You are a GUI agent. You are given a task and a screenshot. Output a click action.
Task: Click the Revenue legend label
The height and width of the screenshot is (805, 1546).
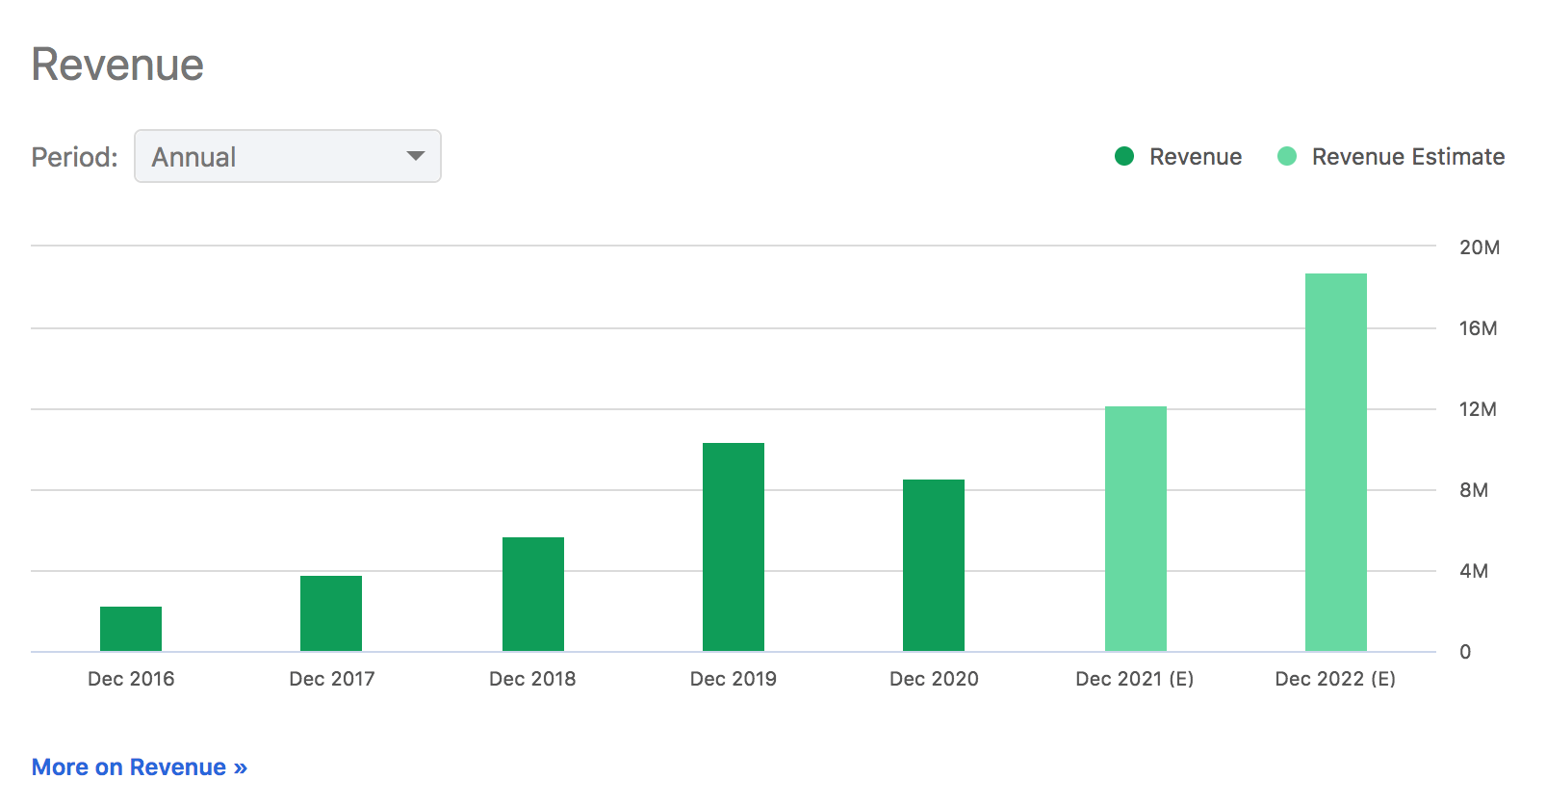coord(1195,157)
